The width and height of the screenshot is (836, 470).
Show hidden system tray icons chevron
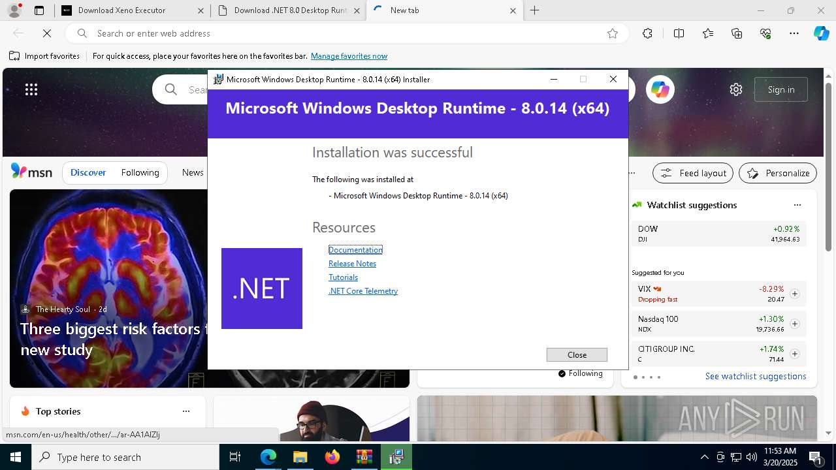coord(704,457)
